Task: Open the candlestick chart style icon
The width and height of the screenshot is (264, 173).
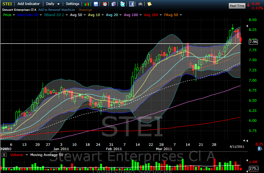Action: 87,4
